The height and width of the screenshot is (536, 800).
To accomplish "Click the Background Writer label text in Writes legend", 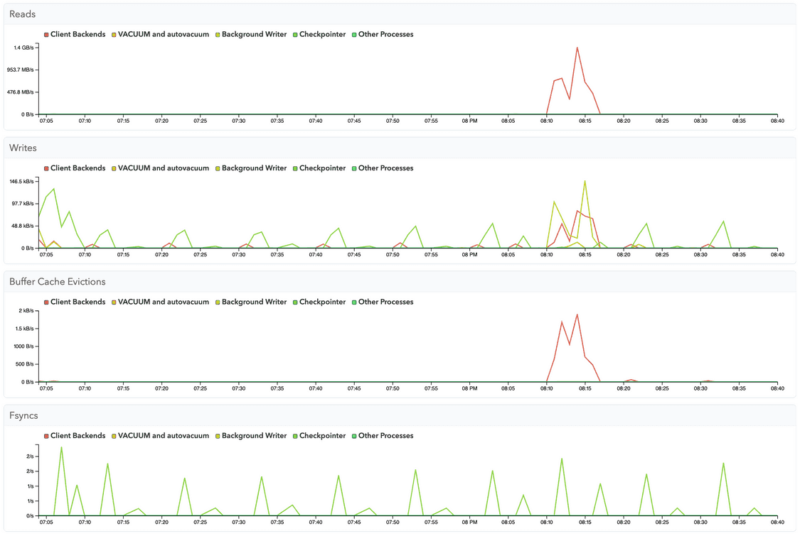I will pos(252,168).
